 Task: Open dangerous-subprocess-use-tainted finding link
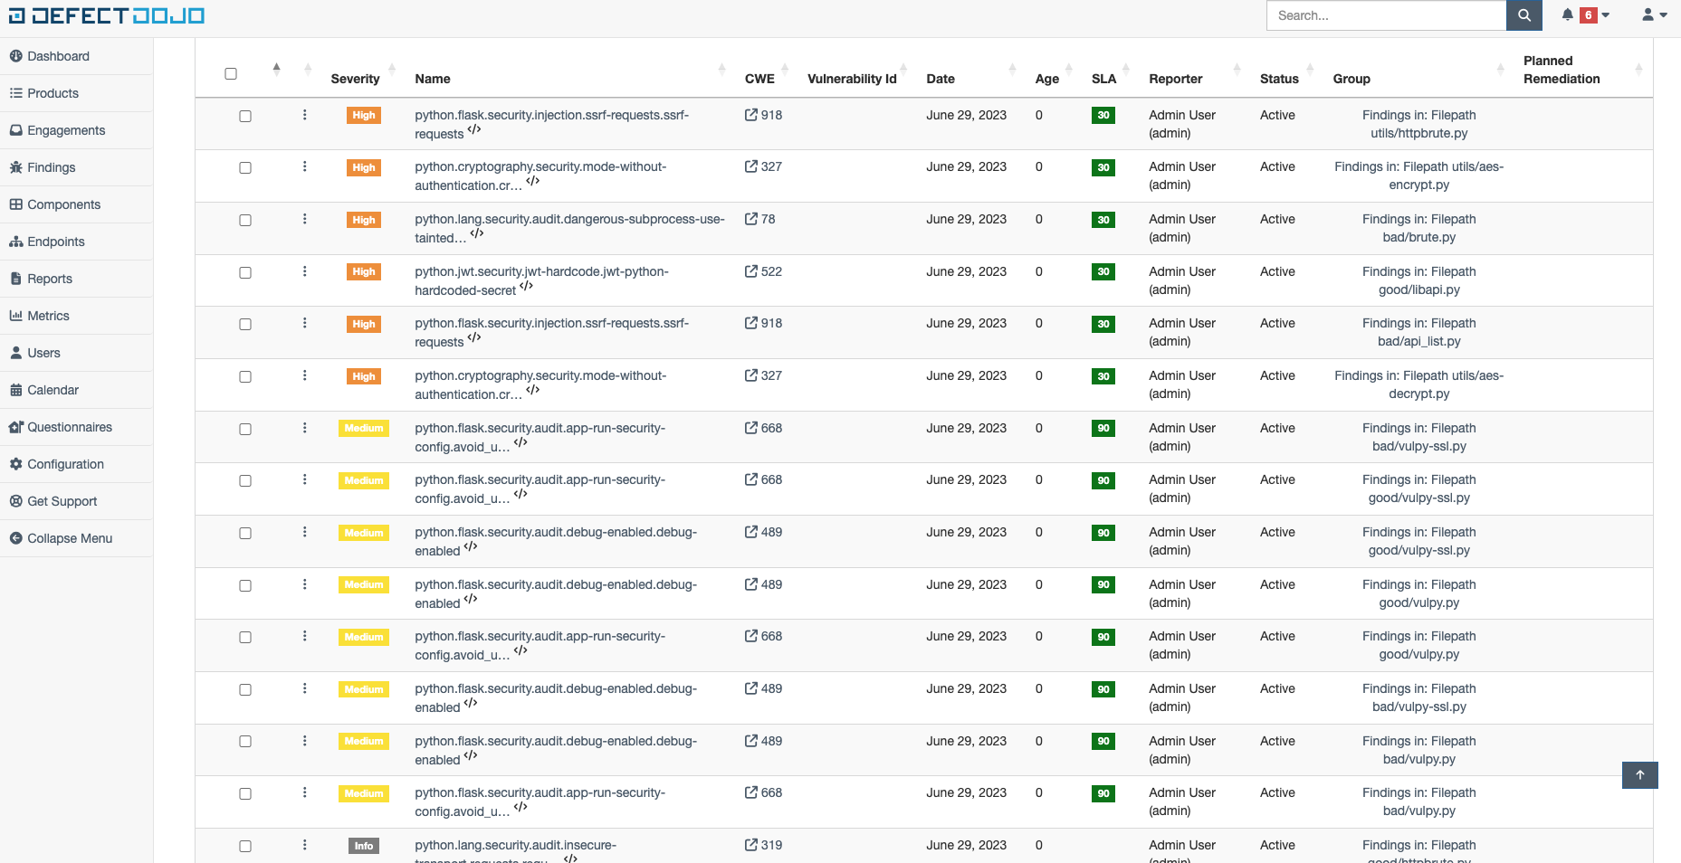[x=569, y=228]
